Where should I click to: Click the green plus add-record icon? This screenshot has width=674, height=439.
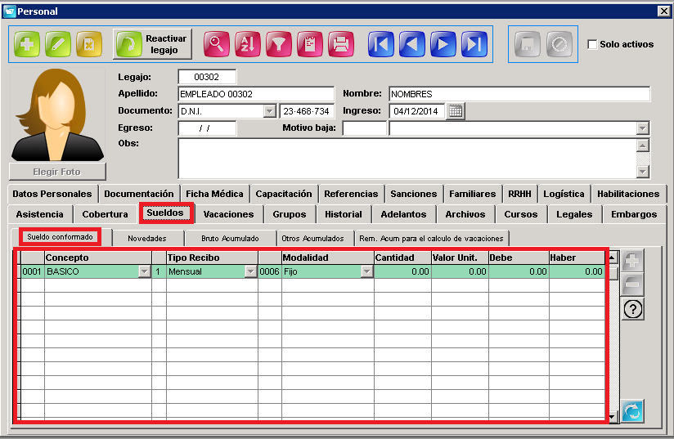point(27,44)
